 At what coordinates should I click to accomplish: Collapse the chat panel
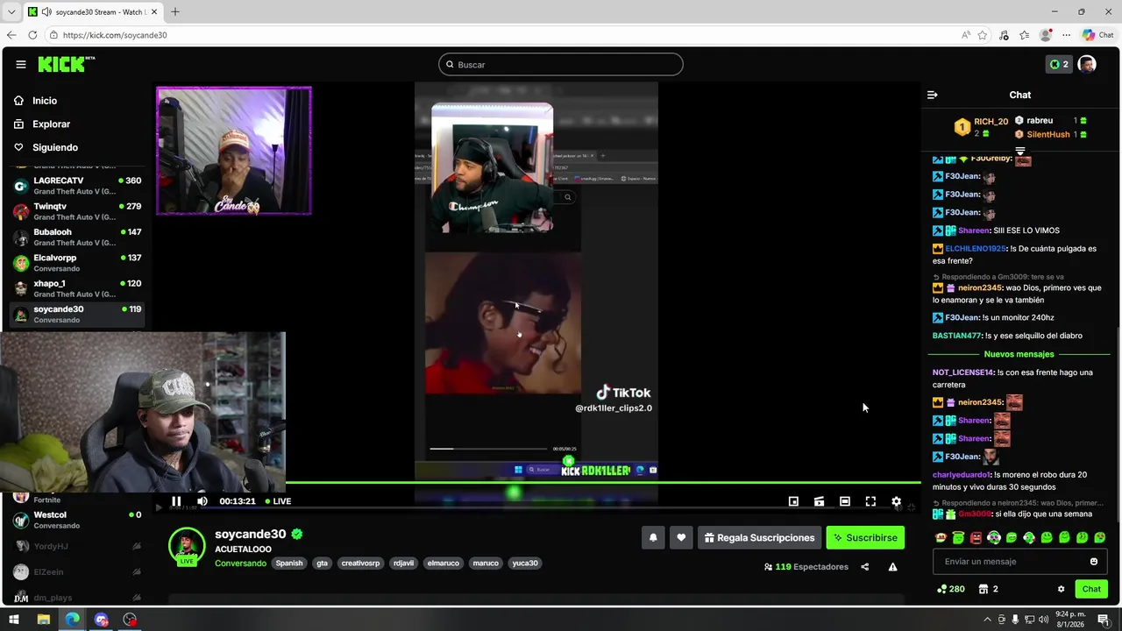coord(933,95)
